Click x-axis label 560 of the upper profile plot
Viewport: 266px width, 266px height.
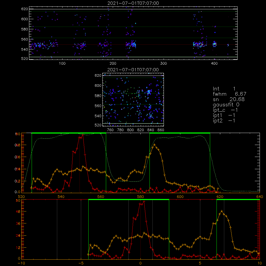(x=101, y=197)
